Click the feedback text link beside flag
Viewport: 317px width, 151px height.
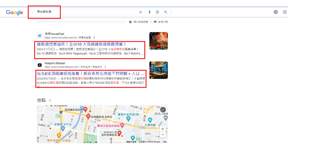coord(163,22)
